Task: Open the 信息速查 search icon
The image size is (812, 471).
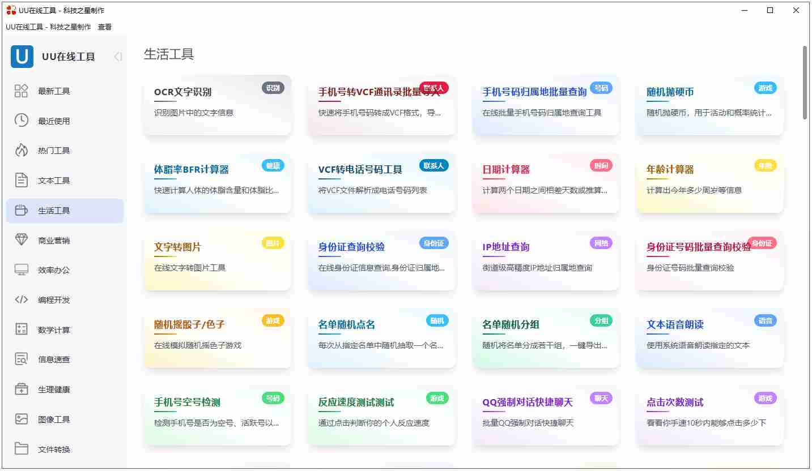Action: coord(21,359)
